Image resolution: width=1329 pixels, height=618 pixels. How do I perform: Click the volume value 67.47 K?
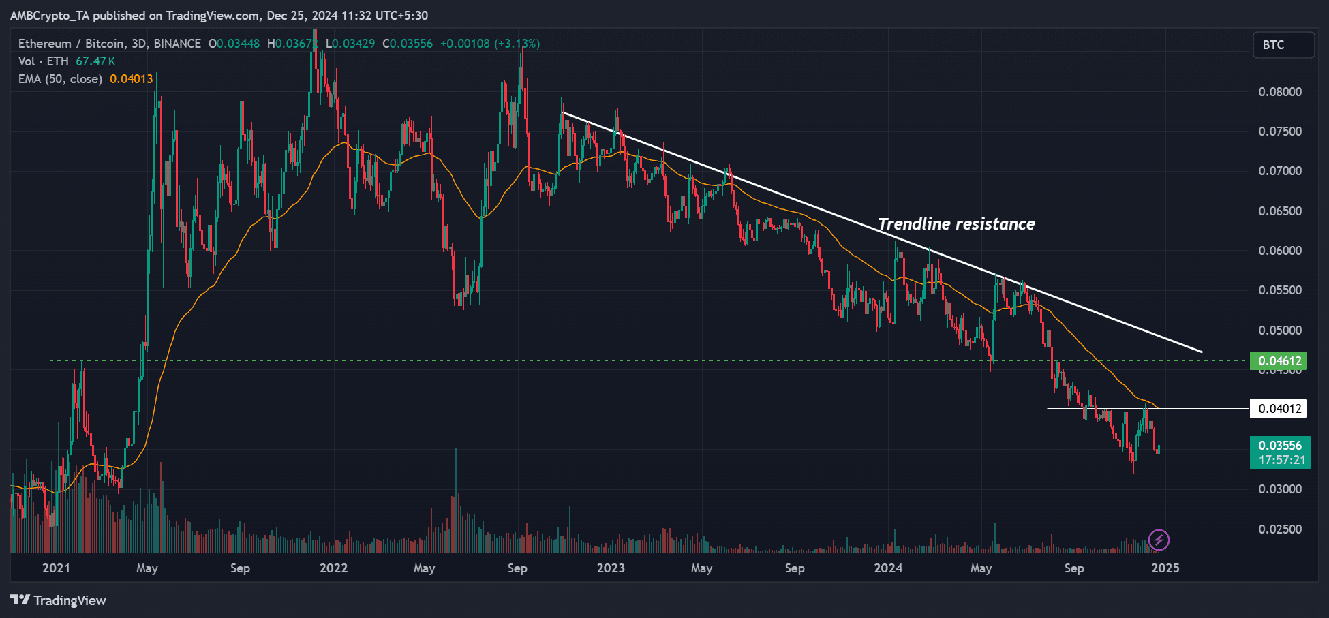(x=95, y=61)
